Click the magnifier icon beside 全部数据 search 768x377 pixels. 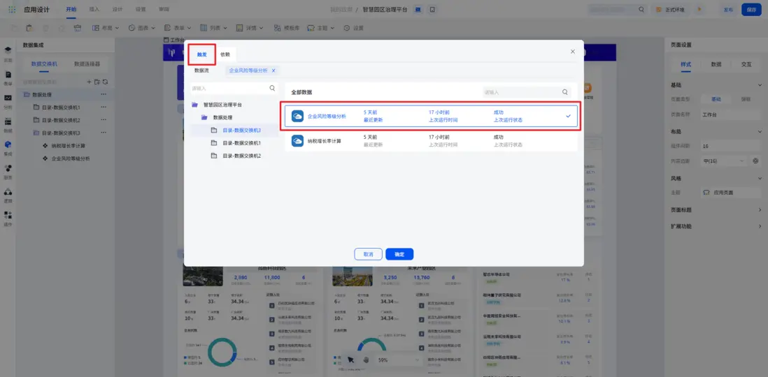[564, 92]
